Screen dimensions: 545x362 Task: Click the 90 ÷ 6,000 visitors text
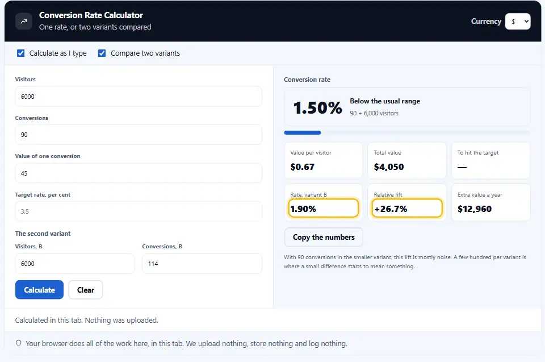click(374, 113)
